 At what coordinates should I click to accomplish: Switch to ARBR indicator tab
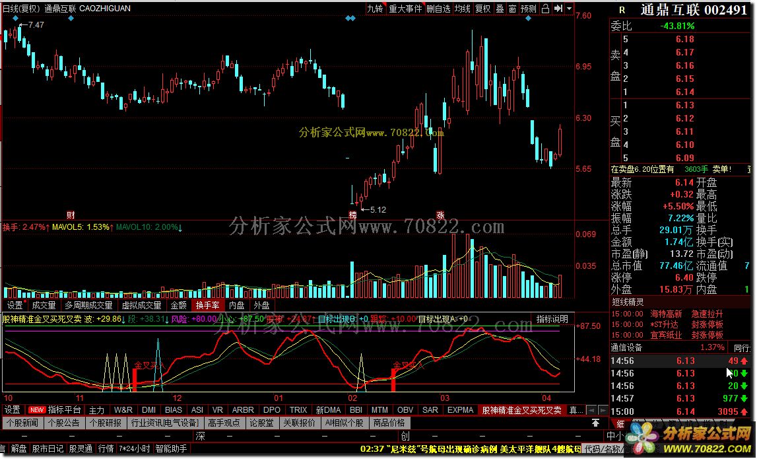[x=243, y=409]
